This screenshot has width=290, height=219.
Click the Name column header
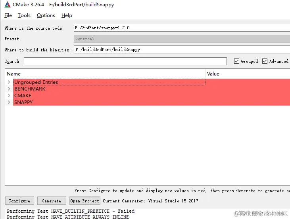105,74
